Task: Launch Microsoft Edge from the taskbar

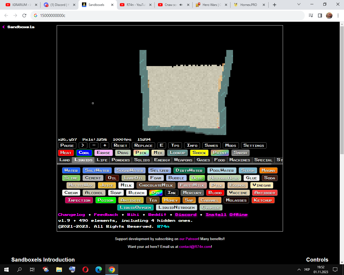Action: pyautogui.click(x=99, y=270)
